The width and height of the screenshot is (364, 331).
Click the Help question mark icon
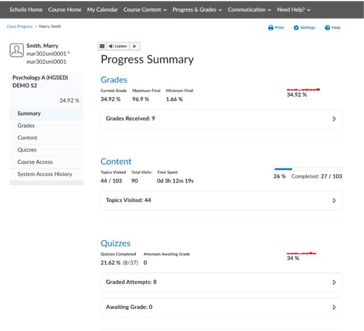coord(327,28)
